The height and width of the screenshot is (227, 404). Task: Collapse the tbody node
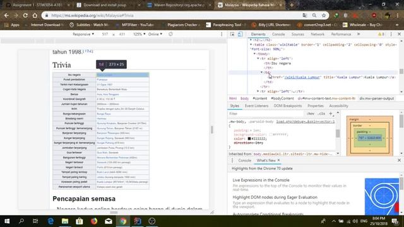tap(254, 54)
